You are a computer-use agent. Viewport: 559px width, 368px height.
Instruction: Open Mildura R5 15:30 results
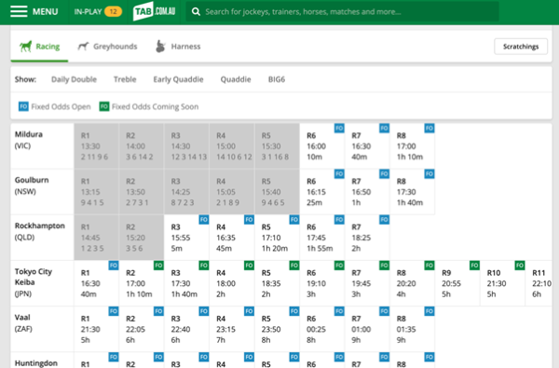(277, 146)
